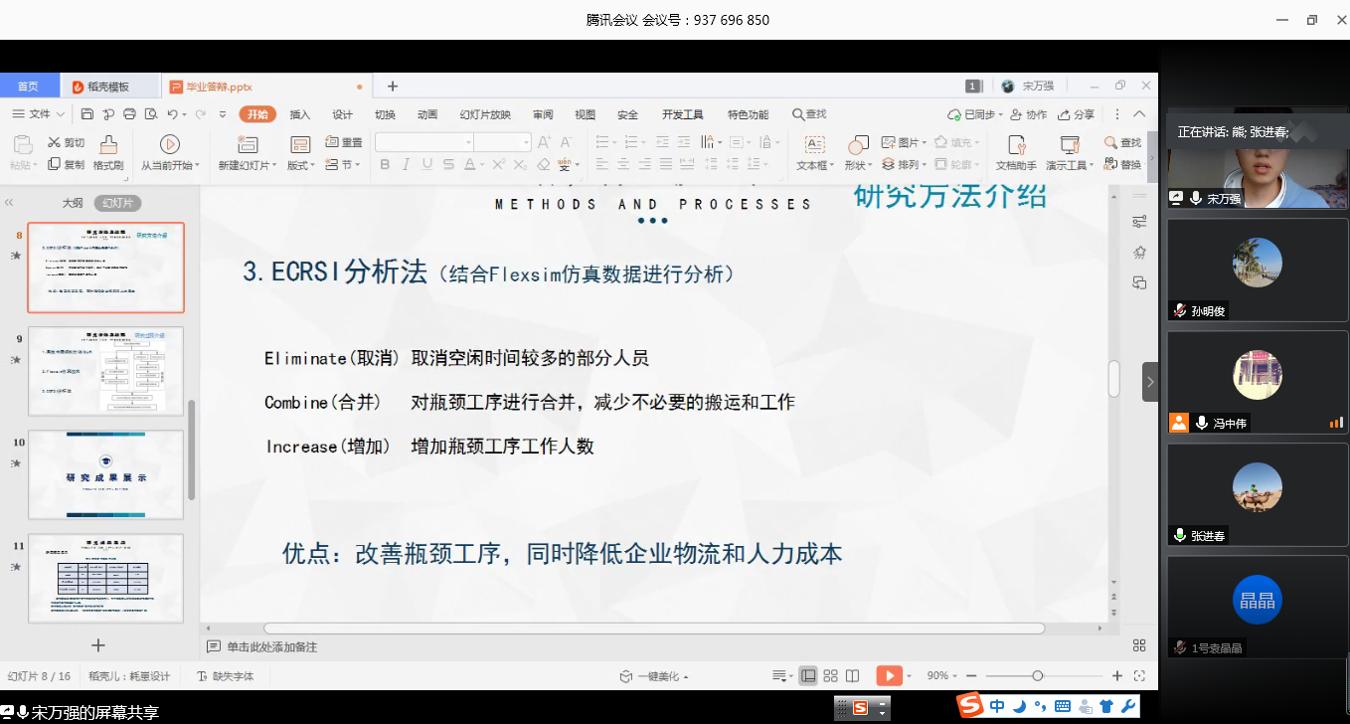Switch to Outline (大纲) panel view
This screenshot has height=724, width=1350.
(x=73, y=203)
